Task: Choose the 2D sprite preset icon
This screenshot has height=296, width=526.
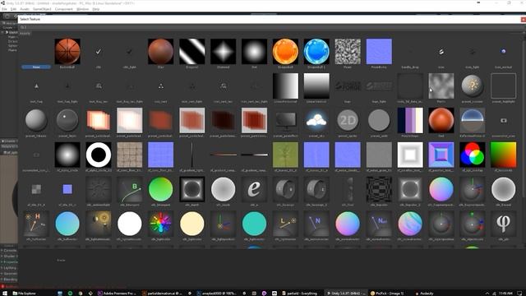Action: (348, 120)
